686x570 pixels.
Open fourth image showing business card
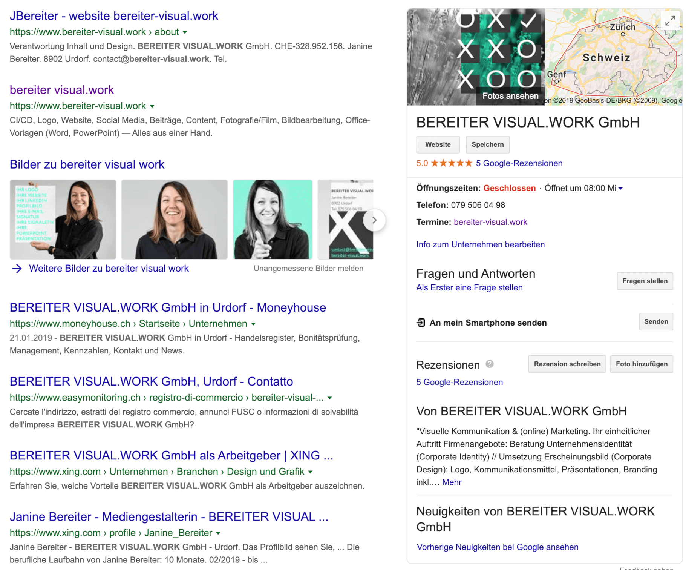tap(345, 219)
